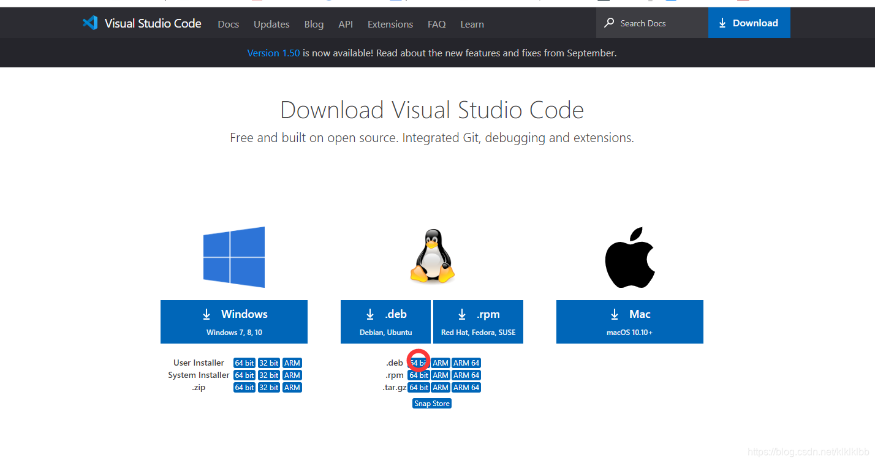This screenshot has width=875, height=463.
Task: Click the Download Visual Studio Code heading
Action: click(x=432, y=110)
